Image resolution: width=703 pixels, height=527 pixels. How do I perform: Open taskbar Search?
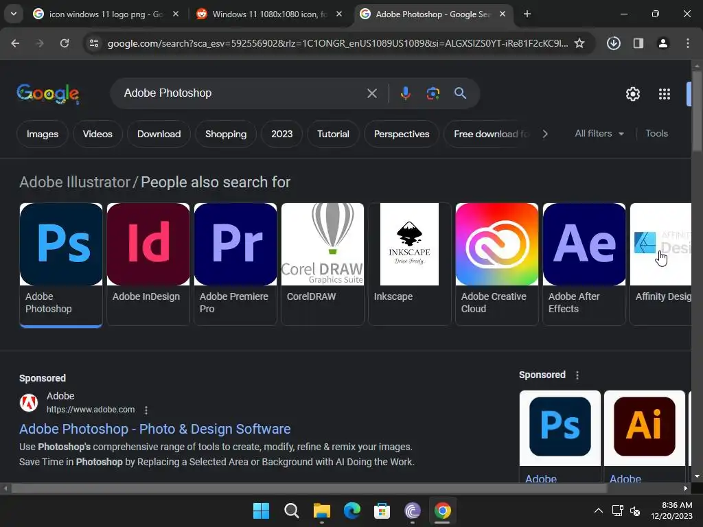click(291, 511)
